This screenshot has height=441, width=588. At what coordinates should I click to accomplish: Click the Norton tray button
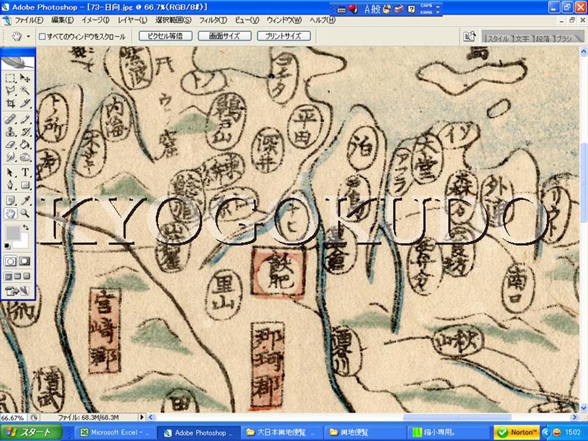coord(517,432)
